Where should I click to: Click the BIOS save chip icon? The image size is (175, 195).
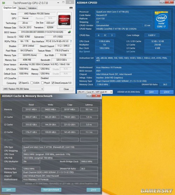pyautogui.click(x=69, y=32)
